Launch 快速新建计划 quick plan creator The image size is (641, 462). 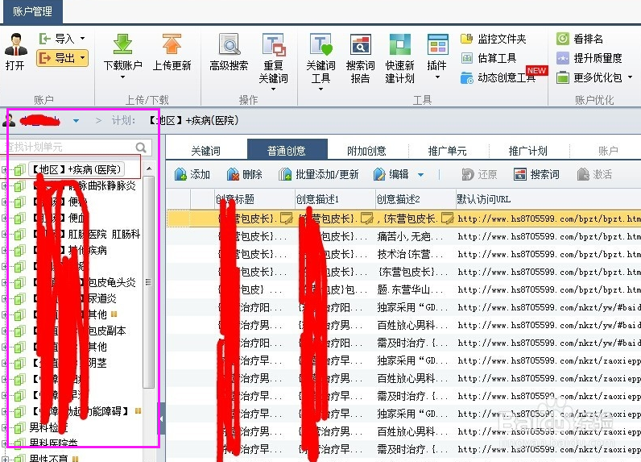[399, 45]
